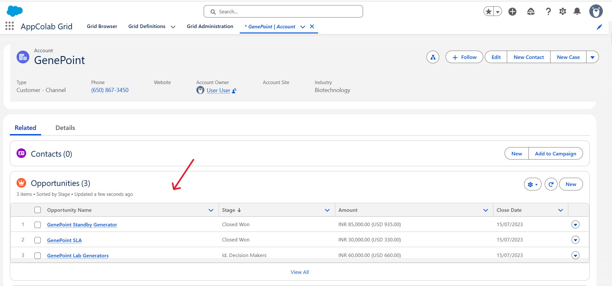Open the Setup gear icon
Image resolution: width=612 pixels, height=286 pixels.
563,11
